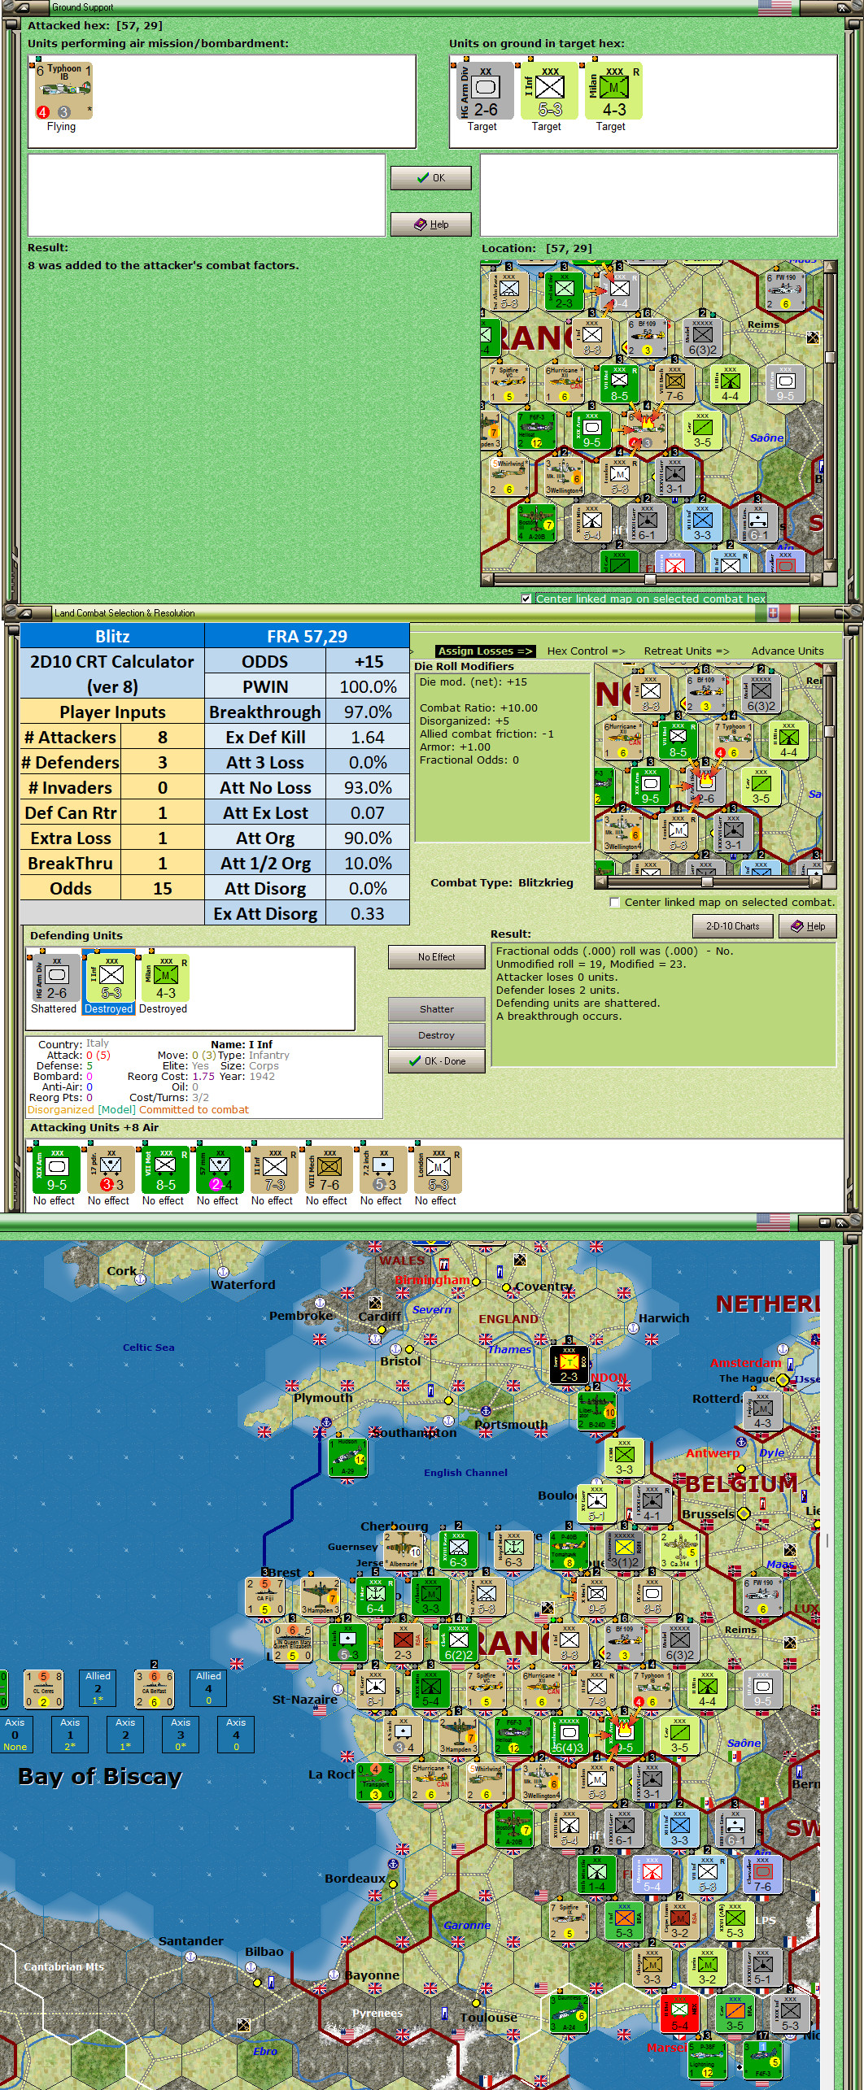Click Whirlwind counter on Ground Support map
Viewport: 864px width, 2090px height.
coord(508,477)
